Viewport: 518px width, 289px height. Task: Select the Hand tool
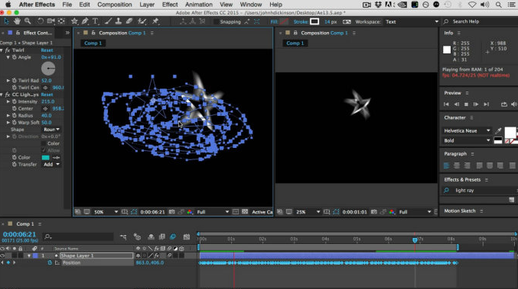coord(17,21)
